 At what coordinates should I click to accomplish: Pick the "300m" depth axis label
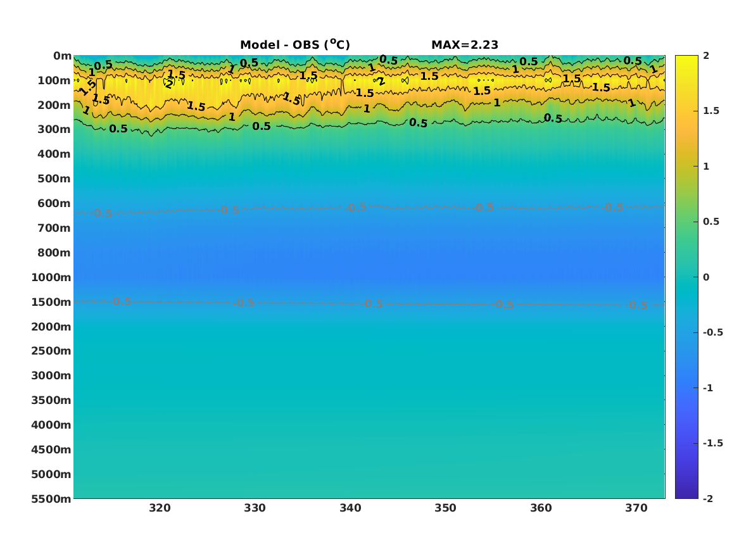pyautogui.click(x=54, y=130)
